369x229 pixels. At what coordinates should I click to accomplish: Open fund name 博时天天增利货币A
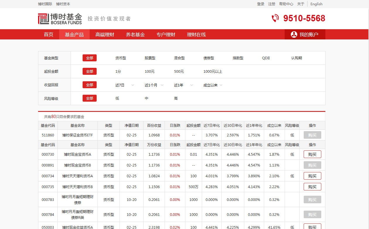[78, 176]
